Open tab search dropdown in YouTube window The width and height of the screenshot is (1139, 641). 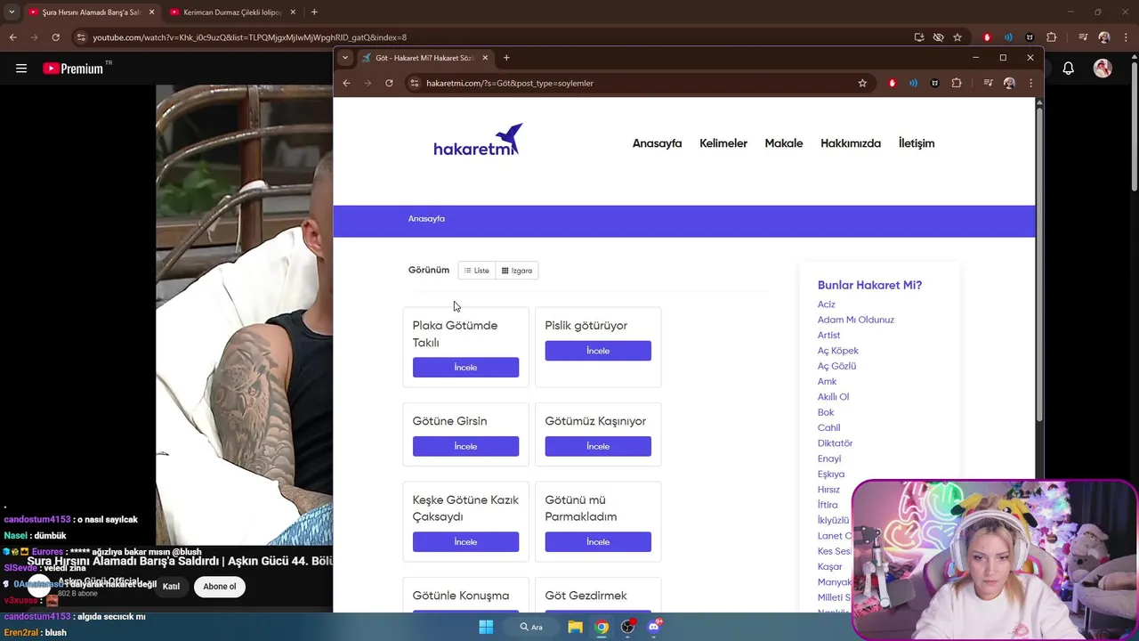pyautogui.click(x=12, y=12)
